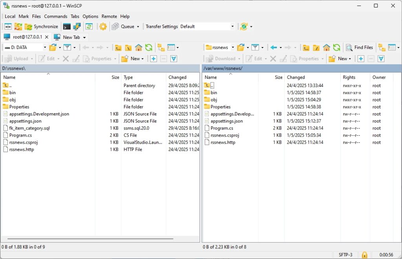Viewport: 402px width, 259px height.
Task: Open the terminal console icon
Action: 67,26
